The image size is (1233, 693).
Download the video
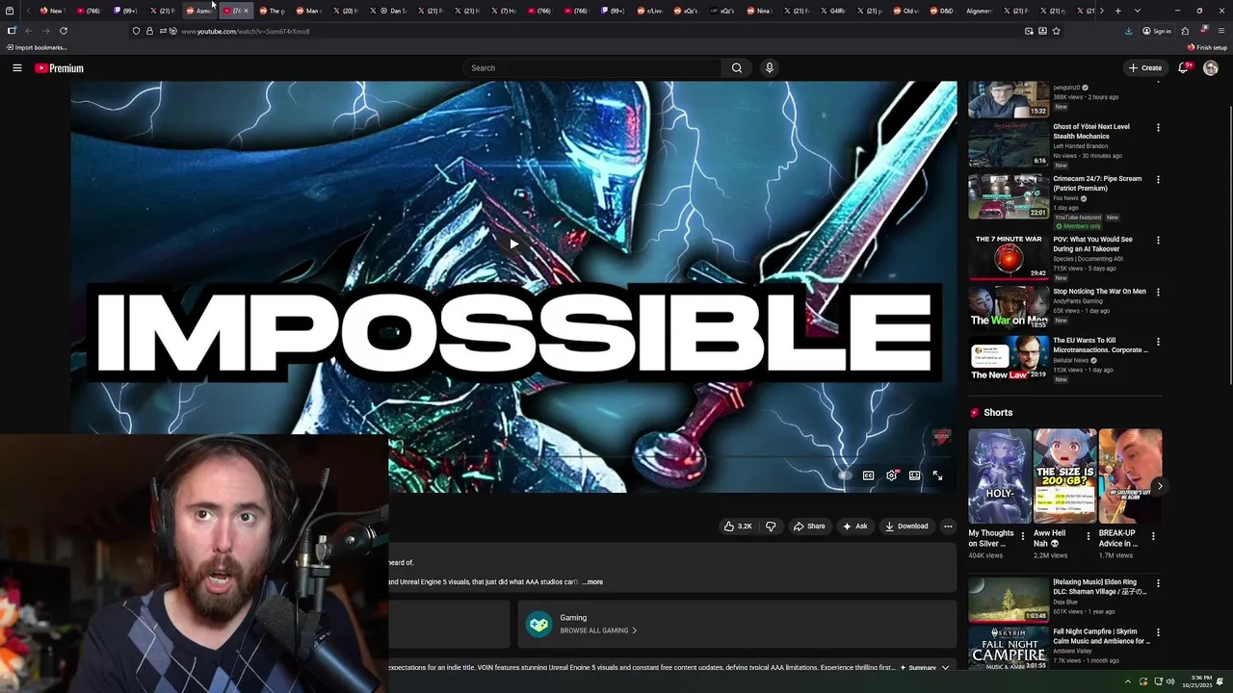[x=906, y=526]
